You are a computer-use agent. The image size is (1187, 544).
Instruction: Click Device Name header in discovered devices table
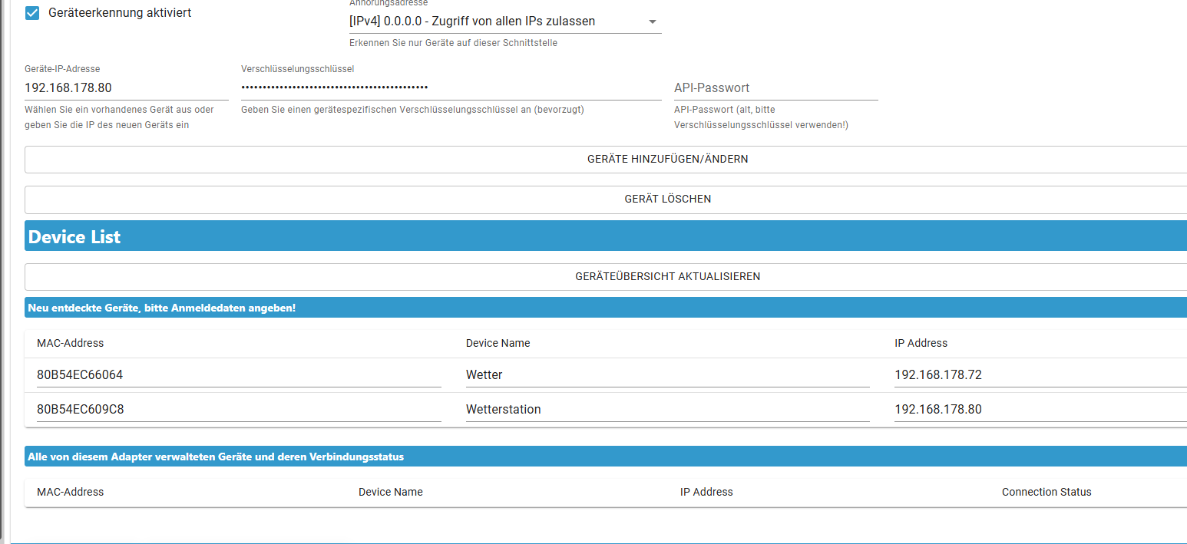pyautogui.click(x=498, y=343)
